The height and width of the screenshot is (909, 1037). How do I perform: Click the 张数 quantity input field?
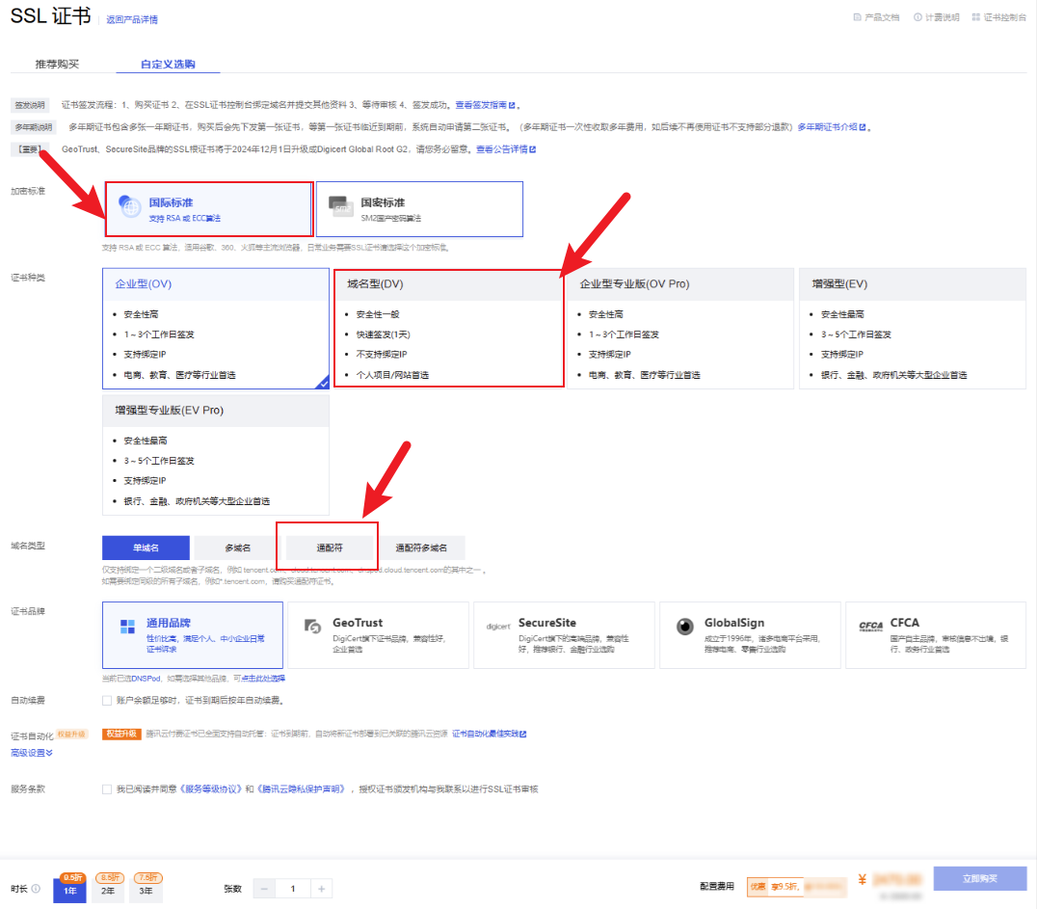[x=293, y=889]
